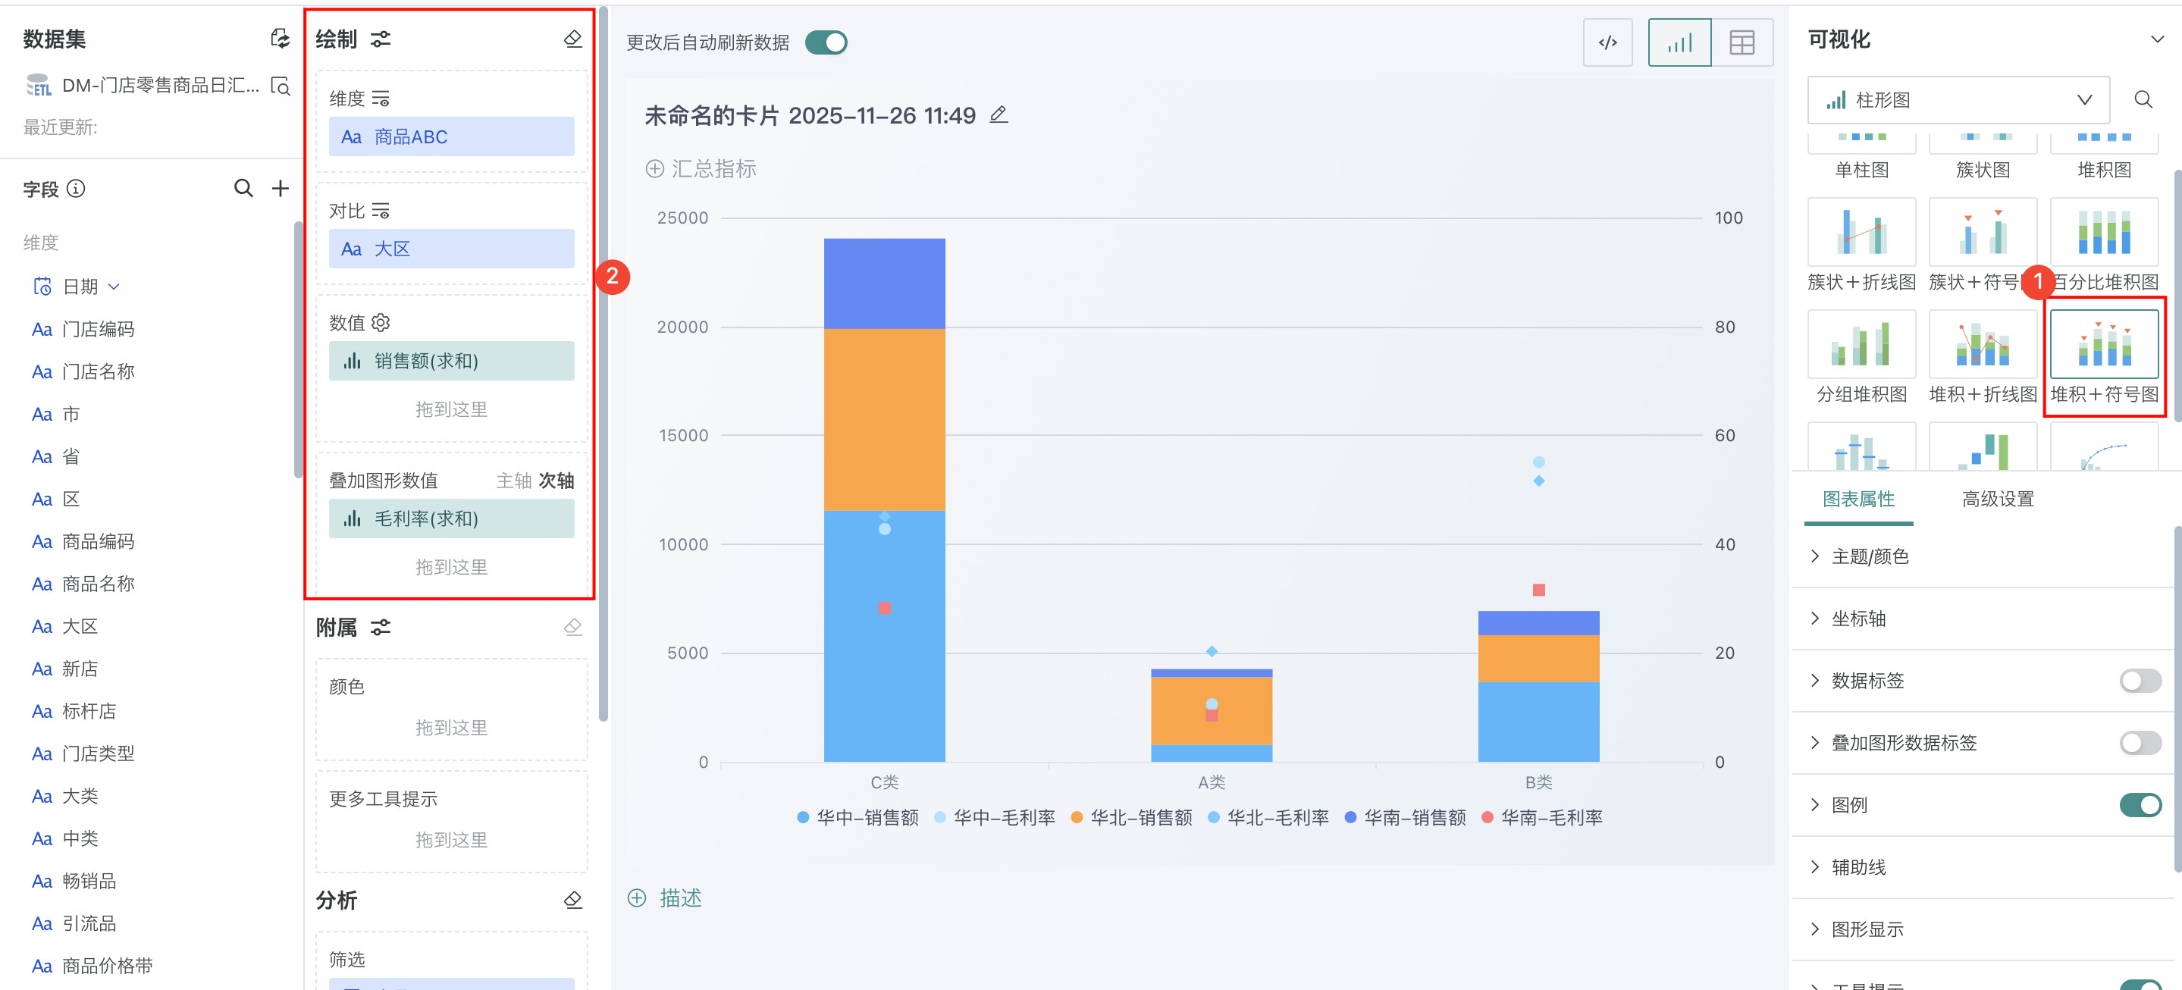Select 次轴 for overlay values
Viewport: 2182px width, 990px height.
coord(556,480)
